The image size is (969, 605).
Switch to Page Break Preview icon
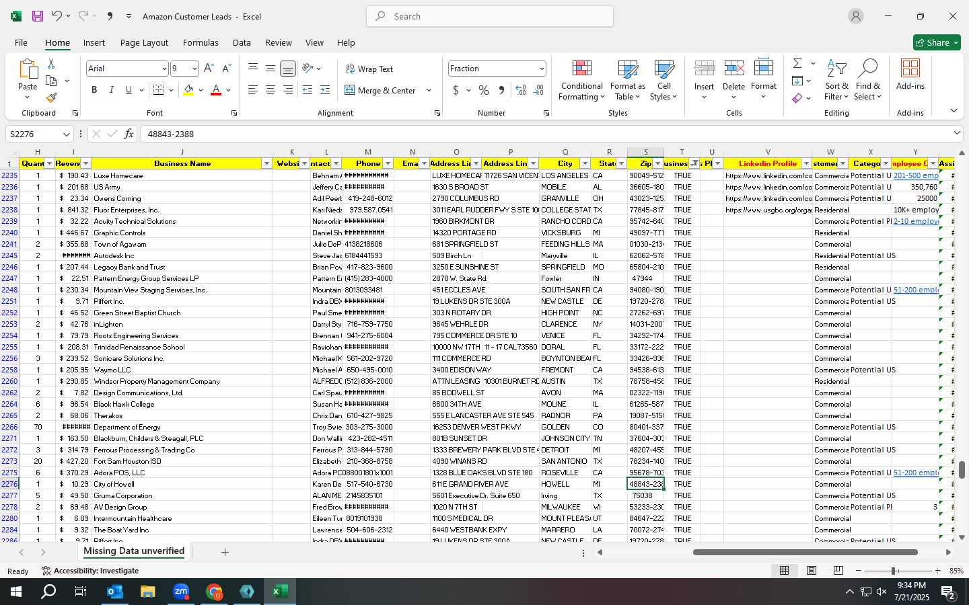[x=838, y=571]
